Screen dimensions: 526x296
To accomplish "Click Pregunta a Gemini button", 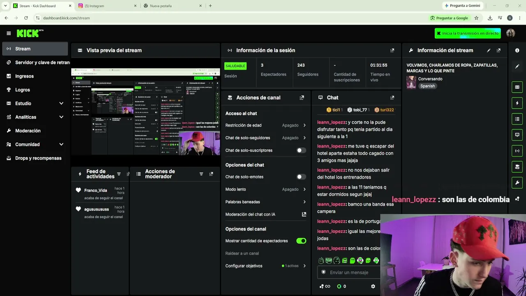I will coord(462,6).
